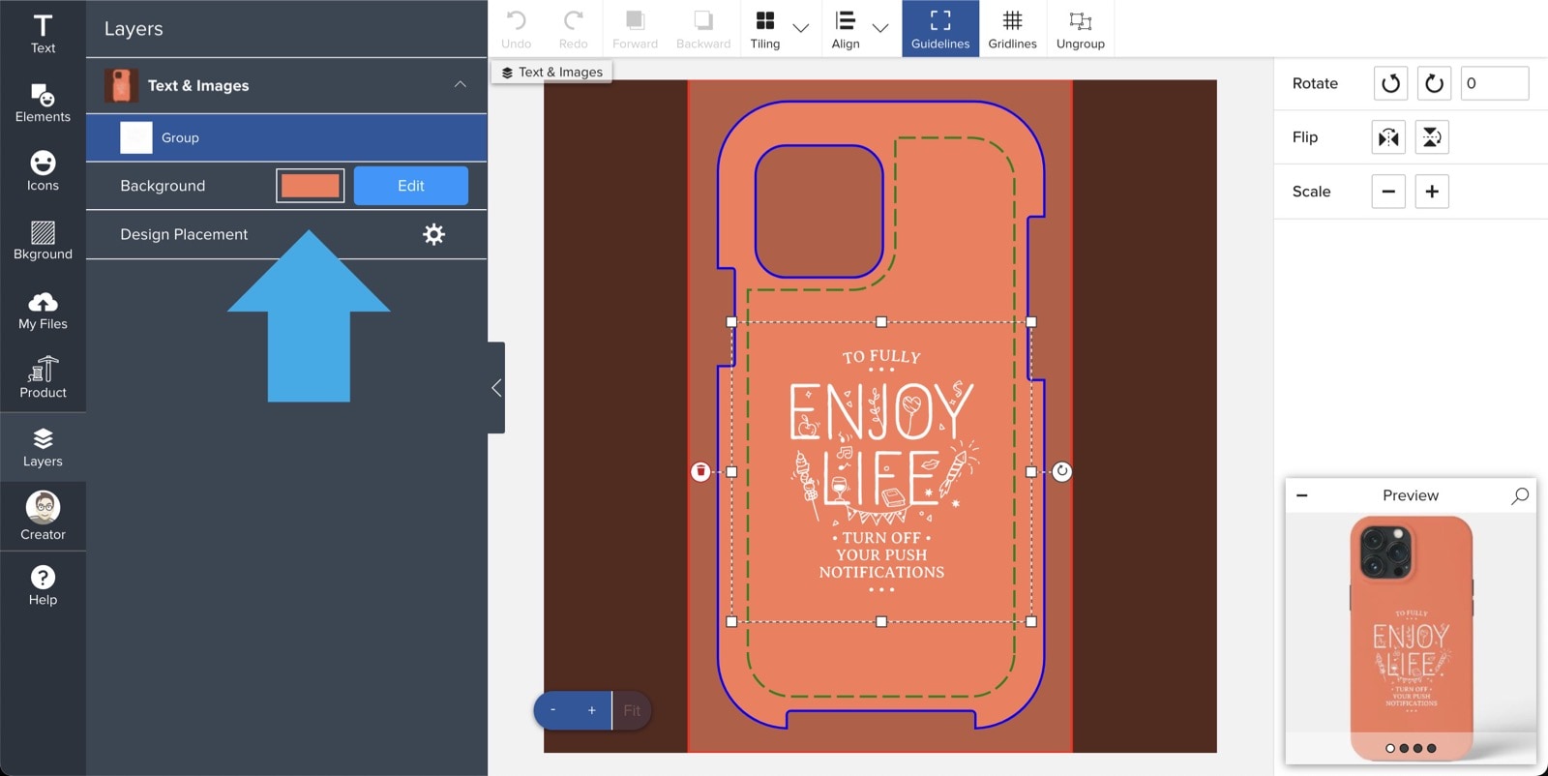Click the Rotate angle input field

click(1494, 83)
